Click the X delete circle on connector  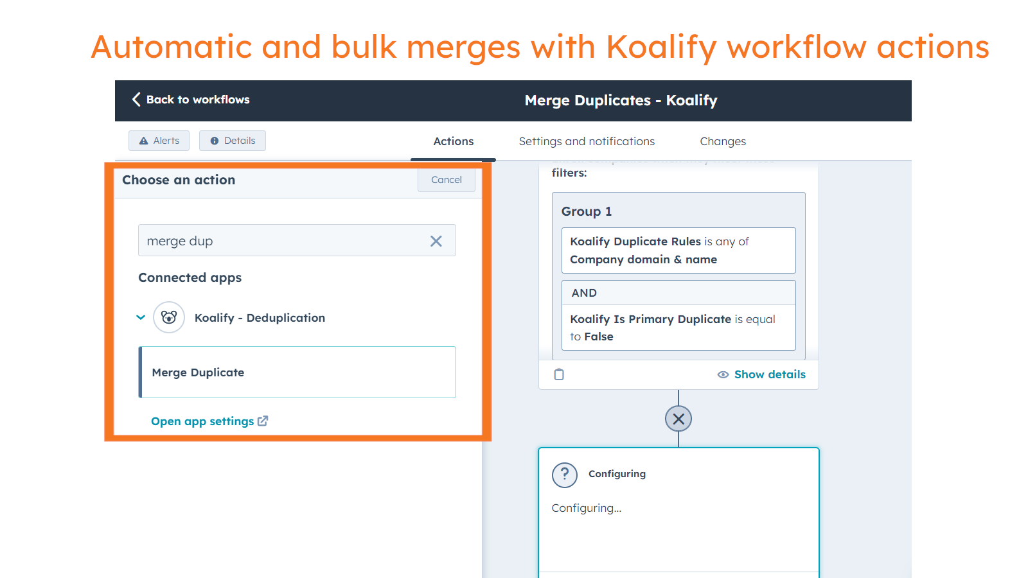click(678, 419)
